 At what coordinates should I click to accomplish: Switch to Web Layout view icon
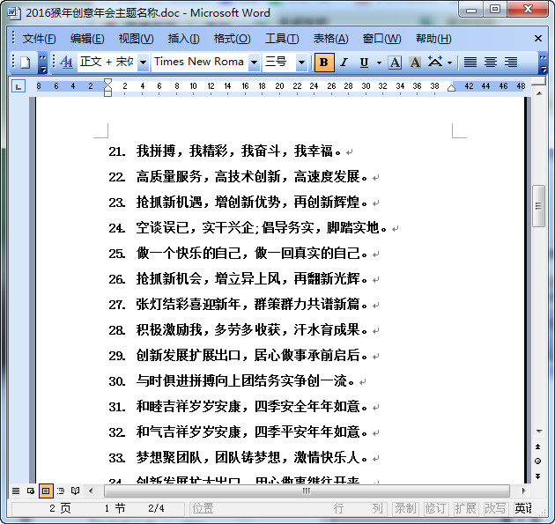click(x=31, y=491)
